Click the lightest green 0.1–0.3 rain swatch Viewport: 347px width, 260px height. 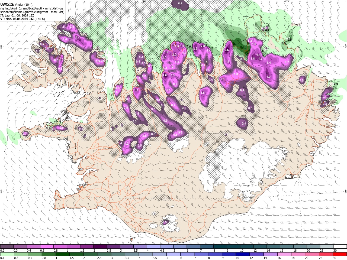pos(7,254)
